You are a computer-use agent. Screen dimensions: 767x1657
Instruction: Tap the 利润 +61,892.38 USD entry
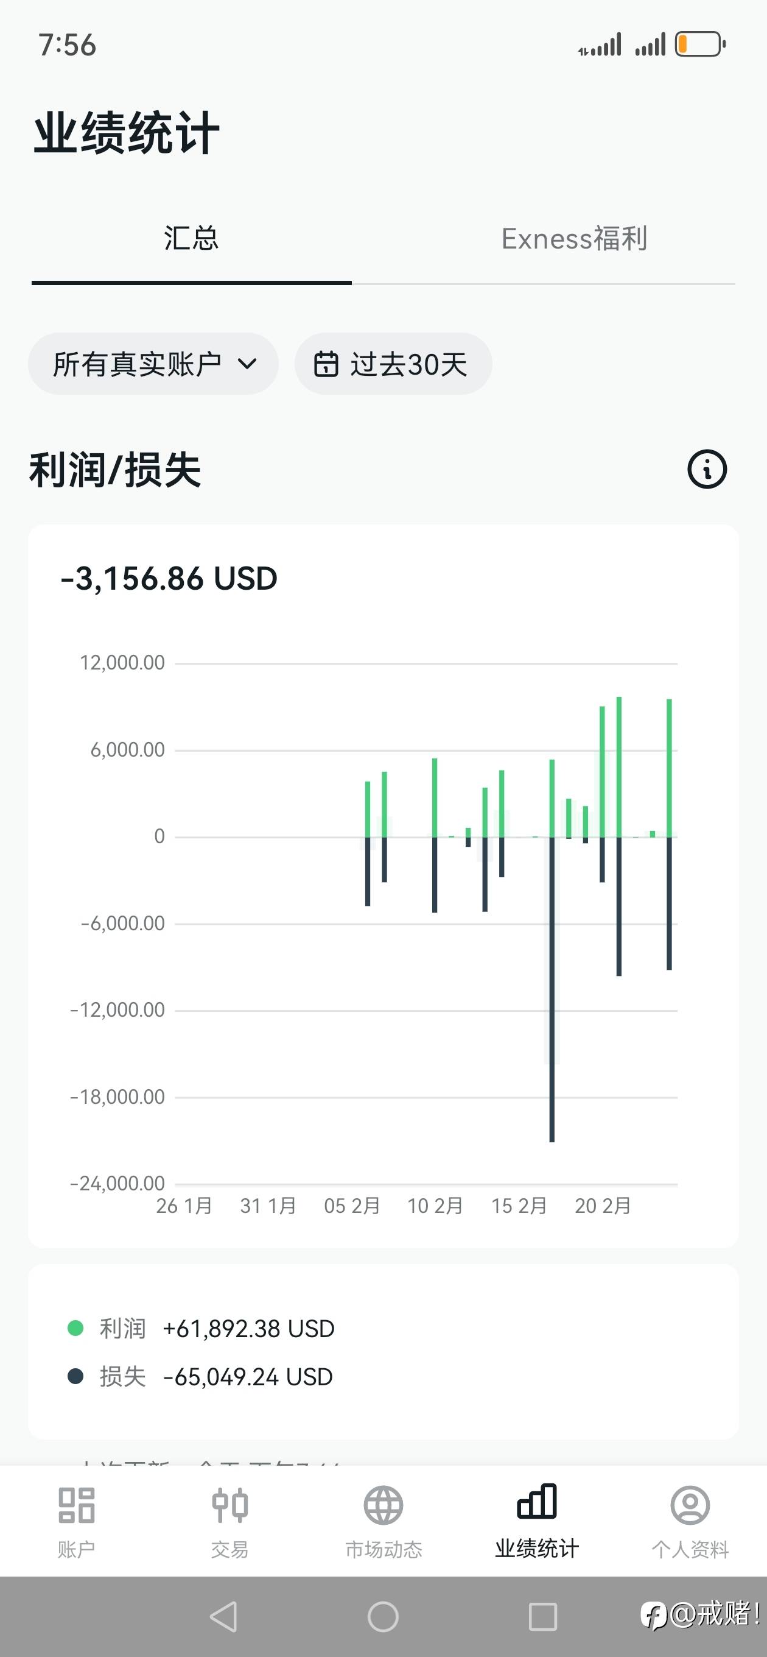217,1328
